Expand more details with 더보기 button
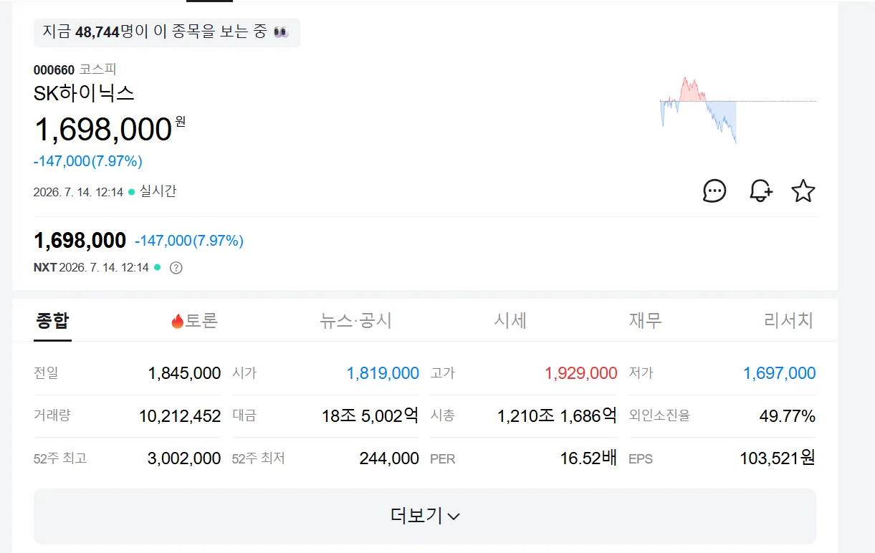Image resolution: width=875 pixels, height=553 pixels. coord(425,516)
